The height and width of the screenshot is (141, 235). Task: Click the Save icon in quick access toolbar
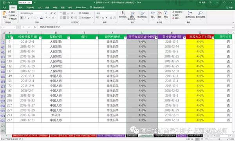(4, 3)
